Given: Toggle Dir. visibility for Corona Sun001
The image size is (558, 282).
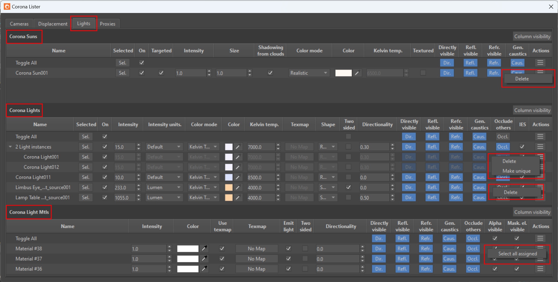Looking at the screenshot, I should point(447,73).
